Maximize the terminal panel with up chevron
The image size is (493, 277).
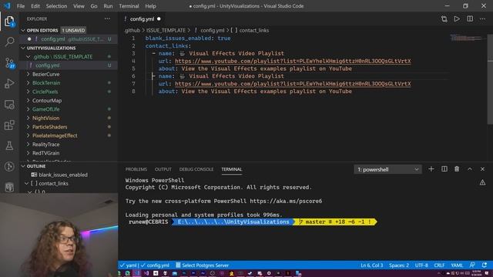click(x=470, y=169)
